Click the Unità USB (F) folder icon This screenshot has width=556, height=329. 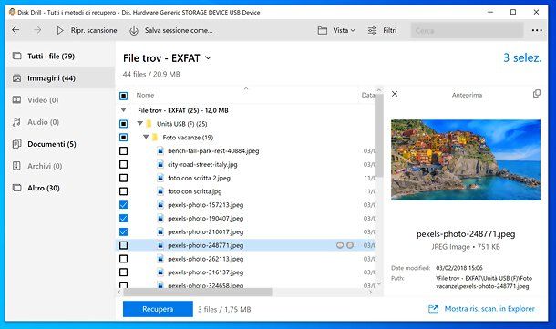coord(149,124)
